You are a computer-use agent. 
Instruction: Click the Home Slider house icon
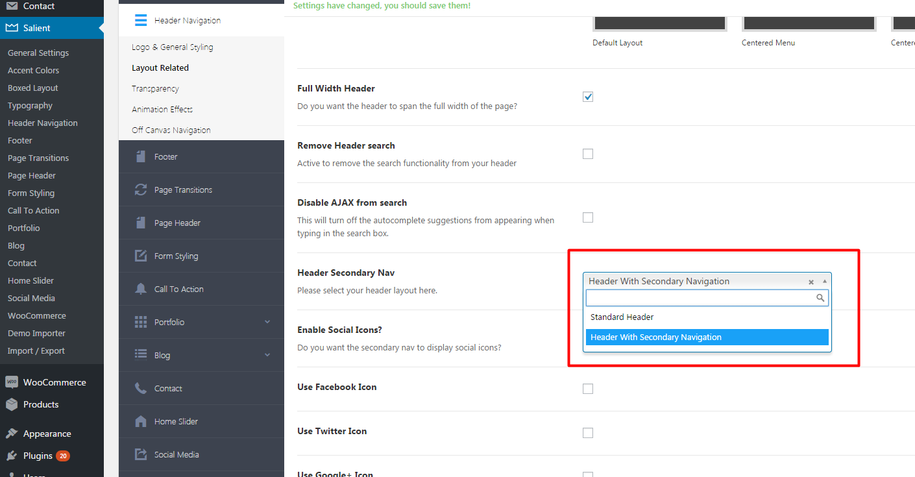[140, 421]
